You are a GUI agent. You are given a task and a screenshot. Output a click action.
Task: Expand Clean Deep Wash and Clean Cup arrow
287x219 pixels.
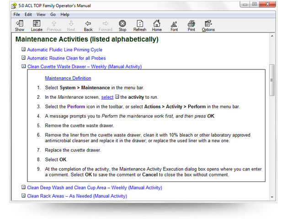[23, 187]
